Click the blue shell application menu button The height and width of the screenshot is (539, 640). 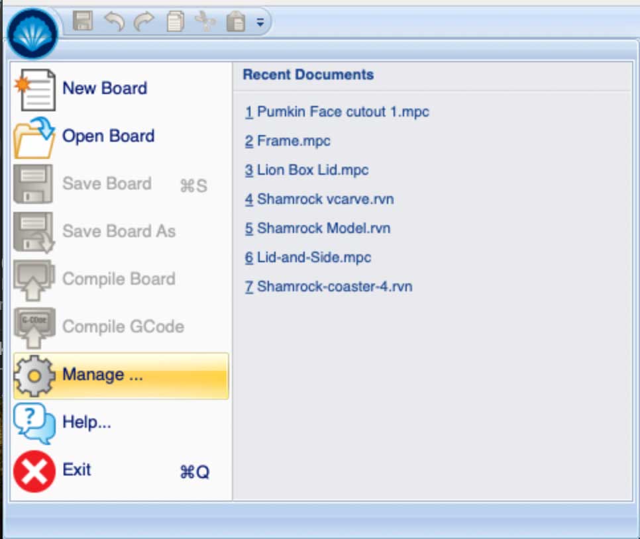click(x=32, y=33)
